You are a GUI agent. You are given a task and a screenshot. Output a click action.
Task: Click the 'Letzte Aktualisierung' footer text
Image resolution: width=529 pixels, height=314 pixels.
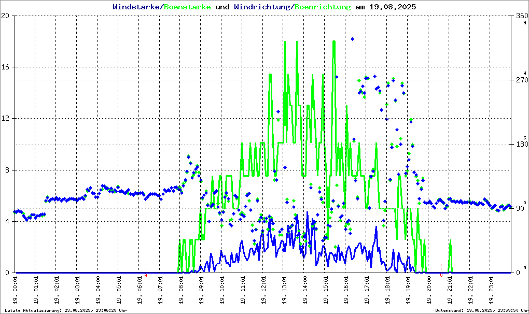66,310
